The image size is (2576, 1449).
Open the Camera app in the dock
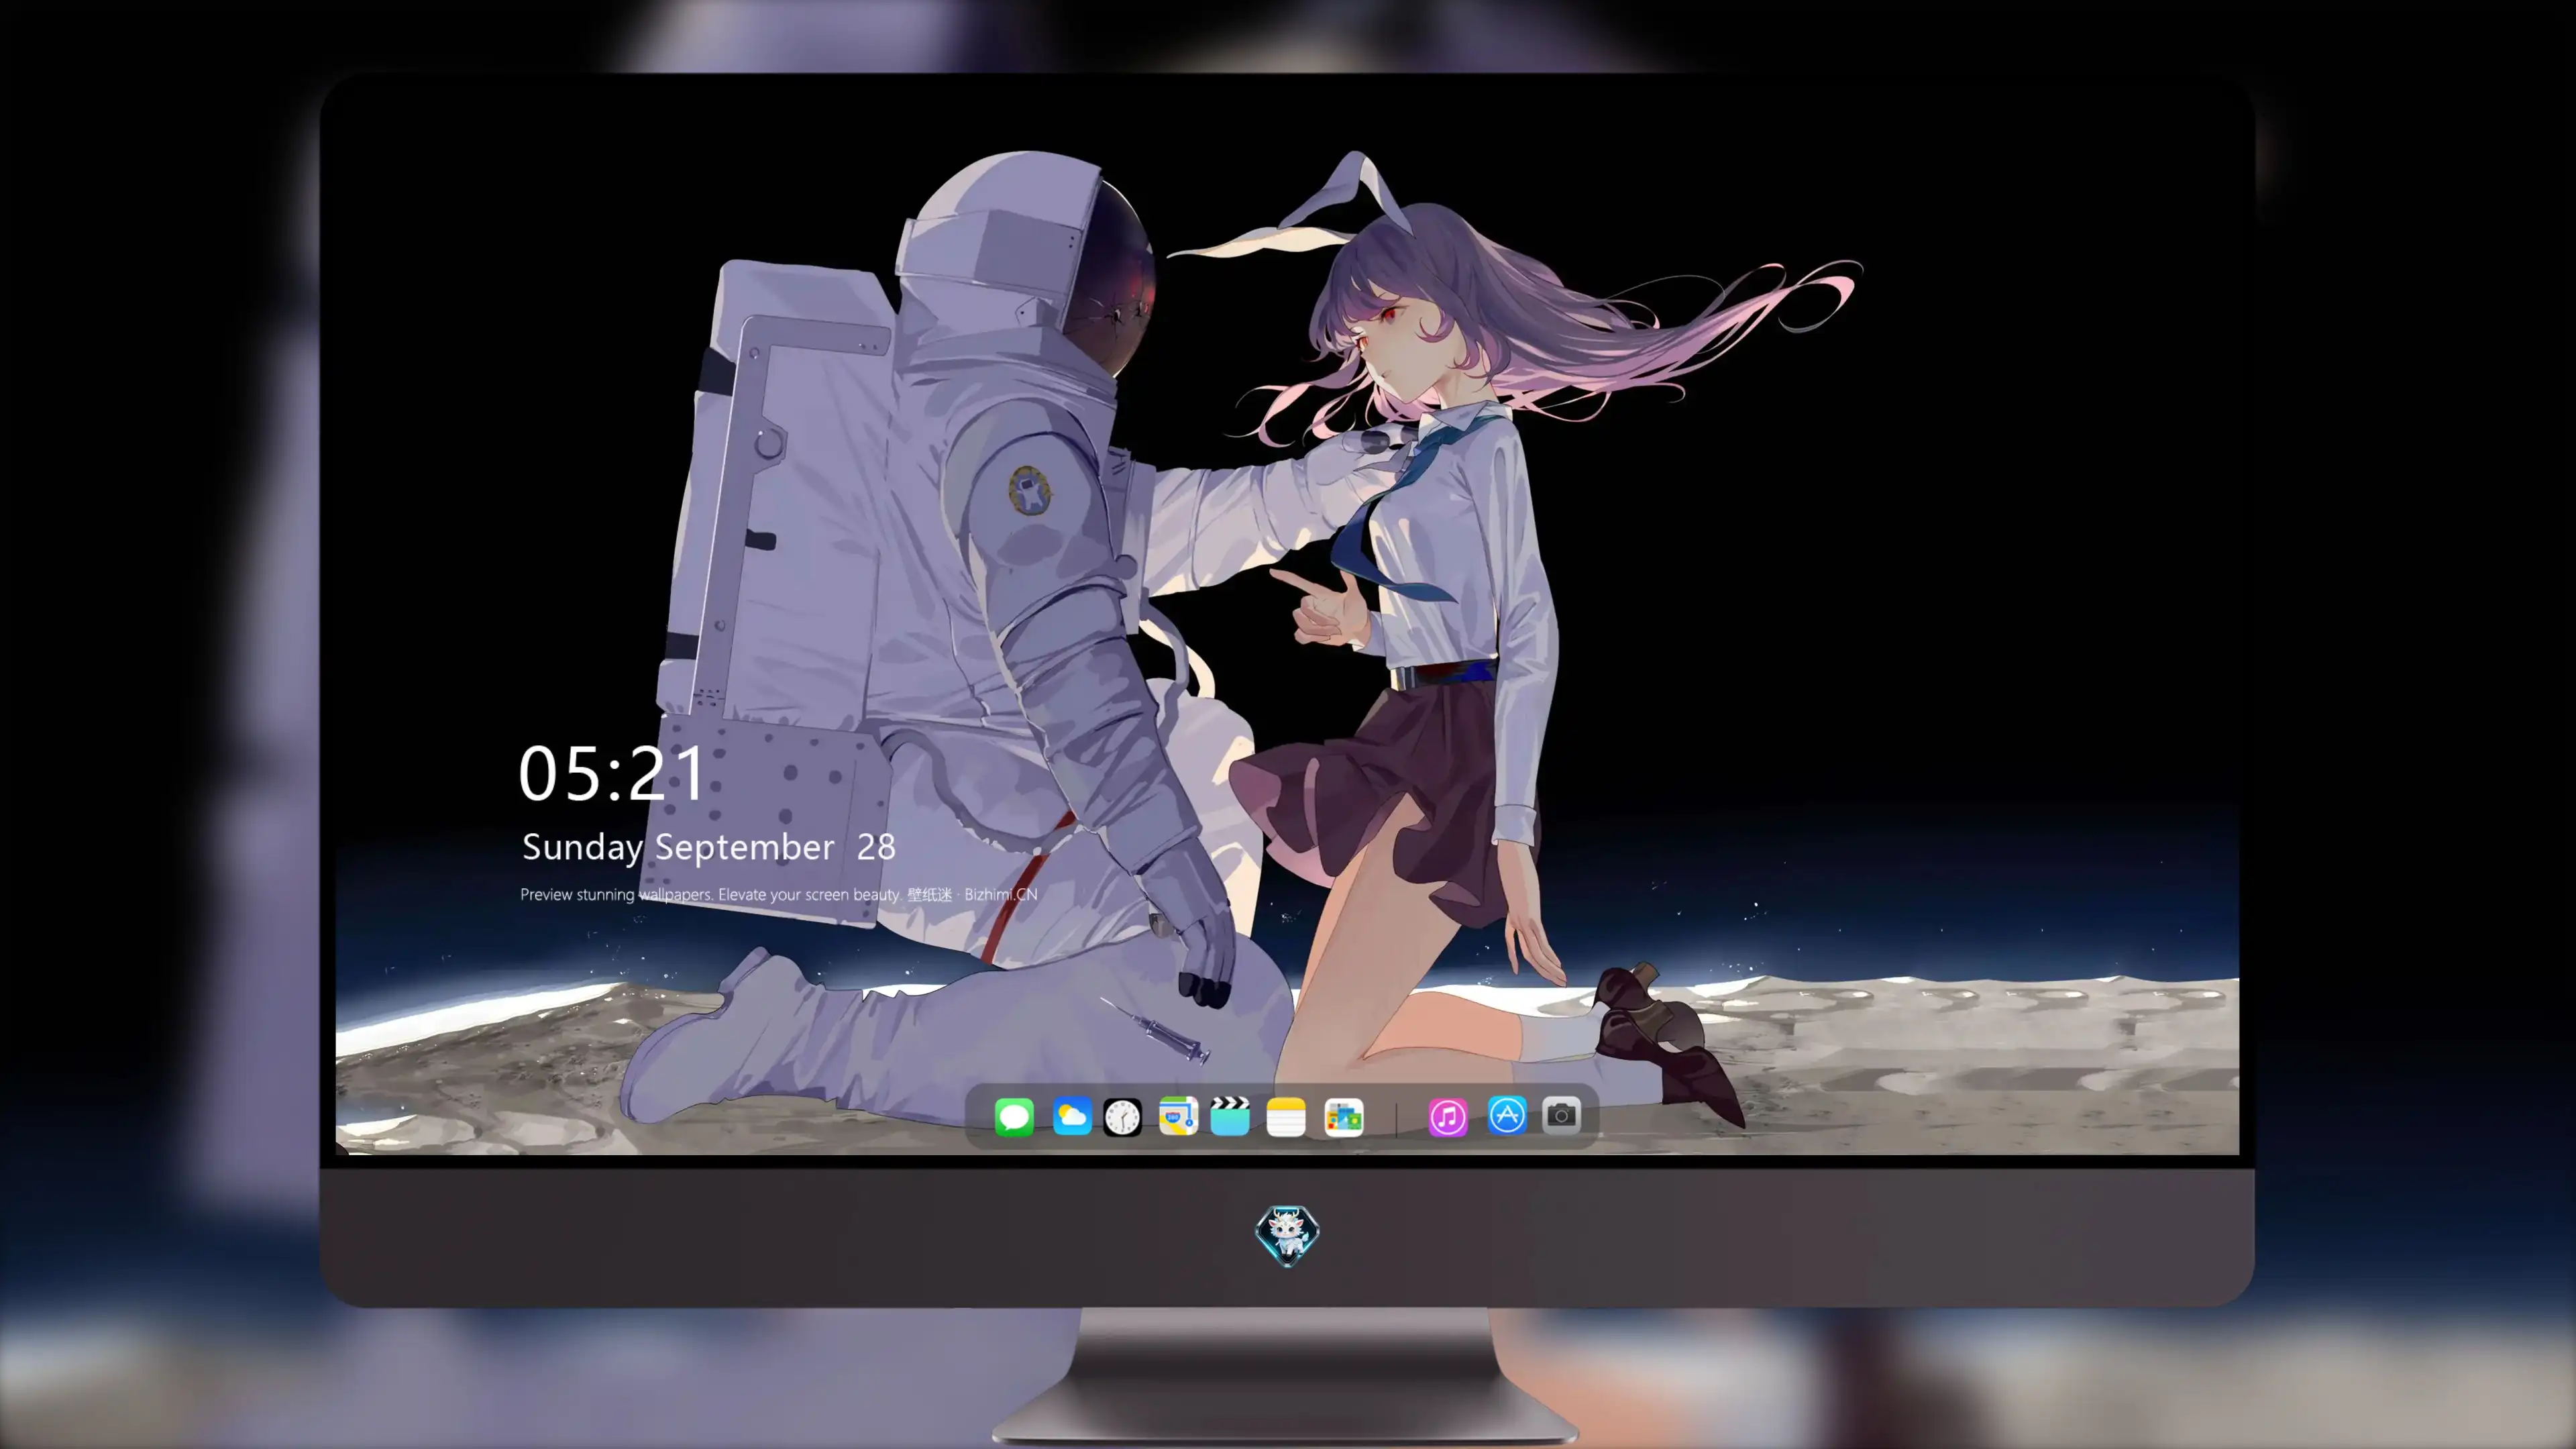click(x=1561, y=1116)
